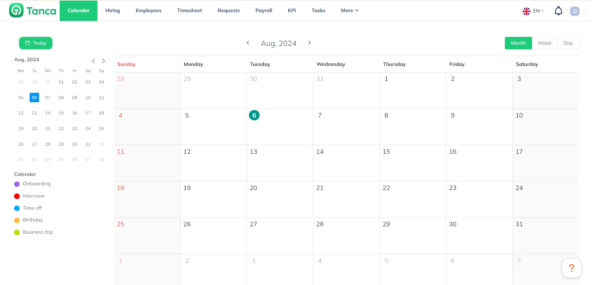
Task: Go to previous month in mini calendar
Action: 93,61
